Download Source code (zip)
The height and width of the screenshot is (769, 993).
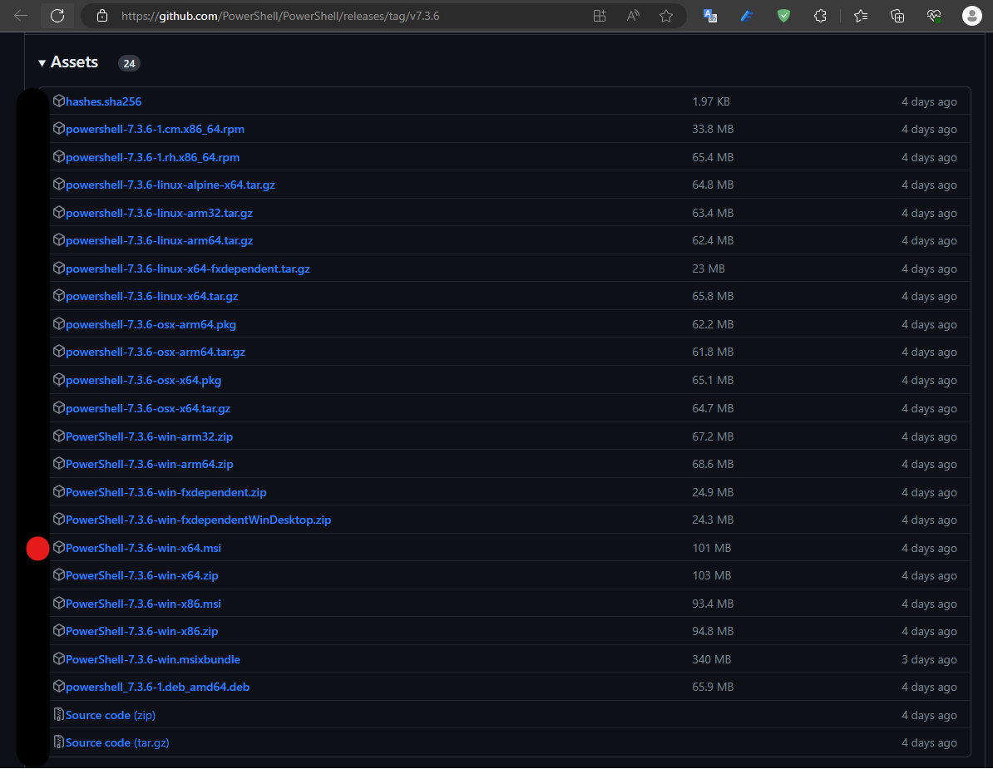coord(110,715)
